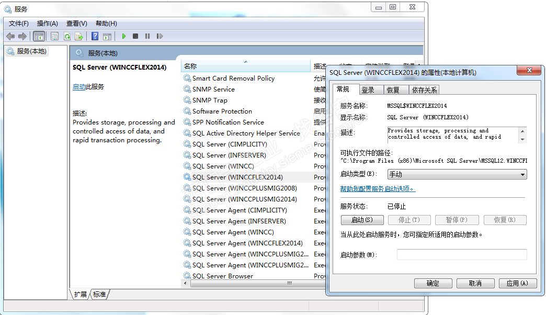Click the Refresh toolbar icon

coord(67,36)
